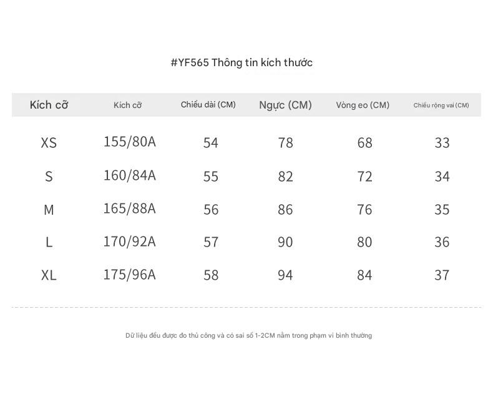Click chest value 86 in M row
The image size is (493, 397).
285,210
